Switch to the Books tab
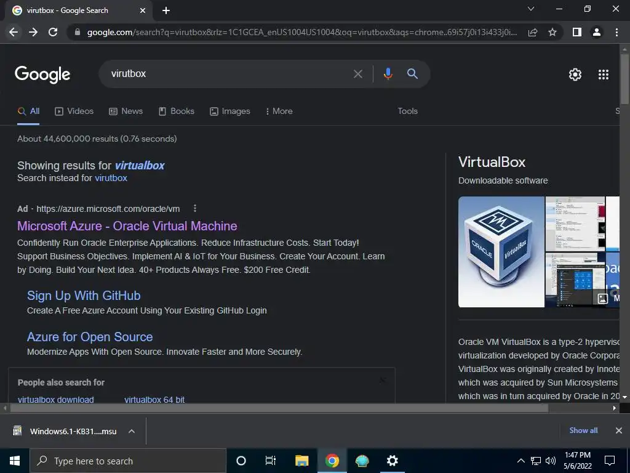The width and height of the screenshot is (630, 473). click(177, 111)
